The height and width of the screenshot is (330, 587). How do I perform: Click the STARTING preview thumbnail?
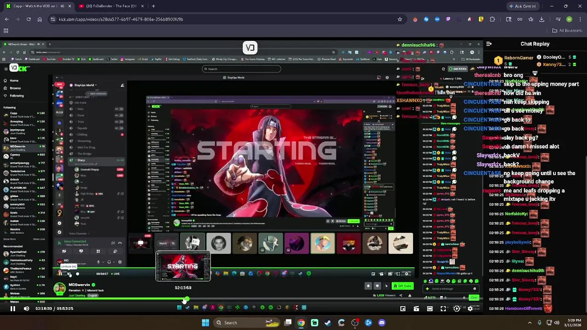click(183, 266)
